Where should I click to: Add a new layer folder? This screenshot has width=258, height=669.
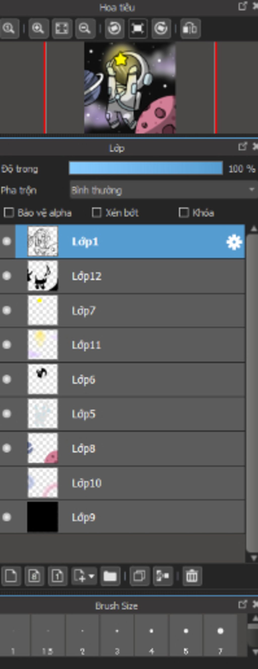pyautogui.click(x=110, y=576)
